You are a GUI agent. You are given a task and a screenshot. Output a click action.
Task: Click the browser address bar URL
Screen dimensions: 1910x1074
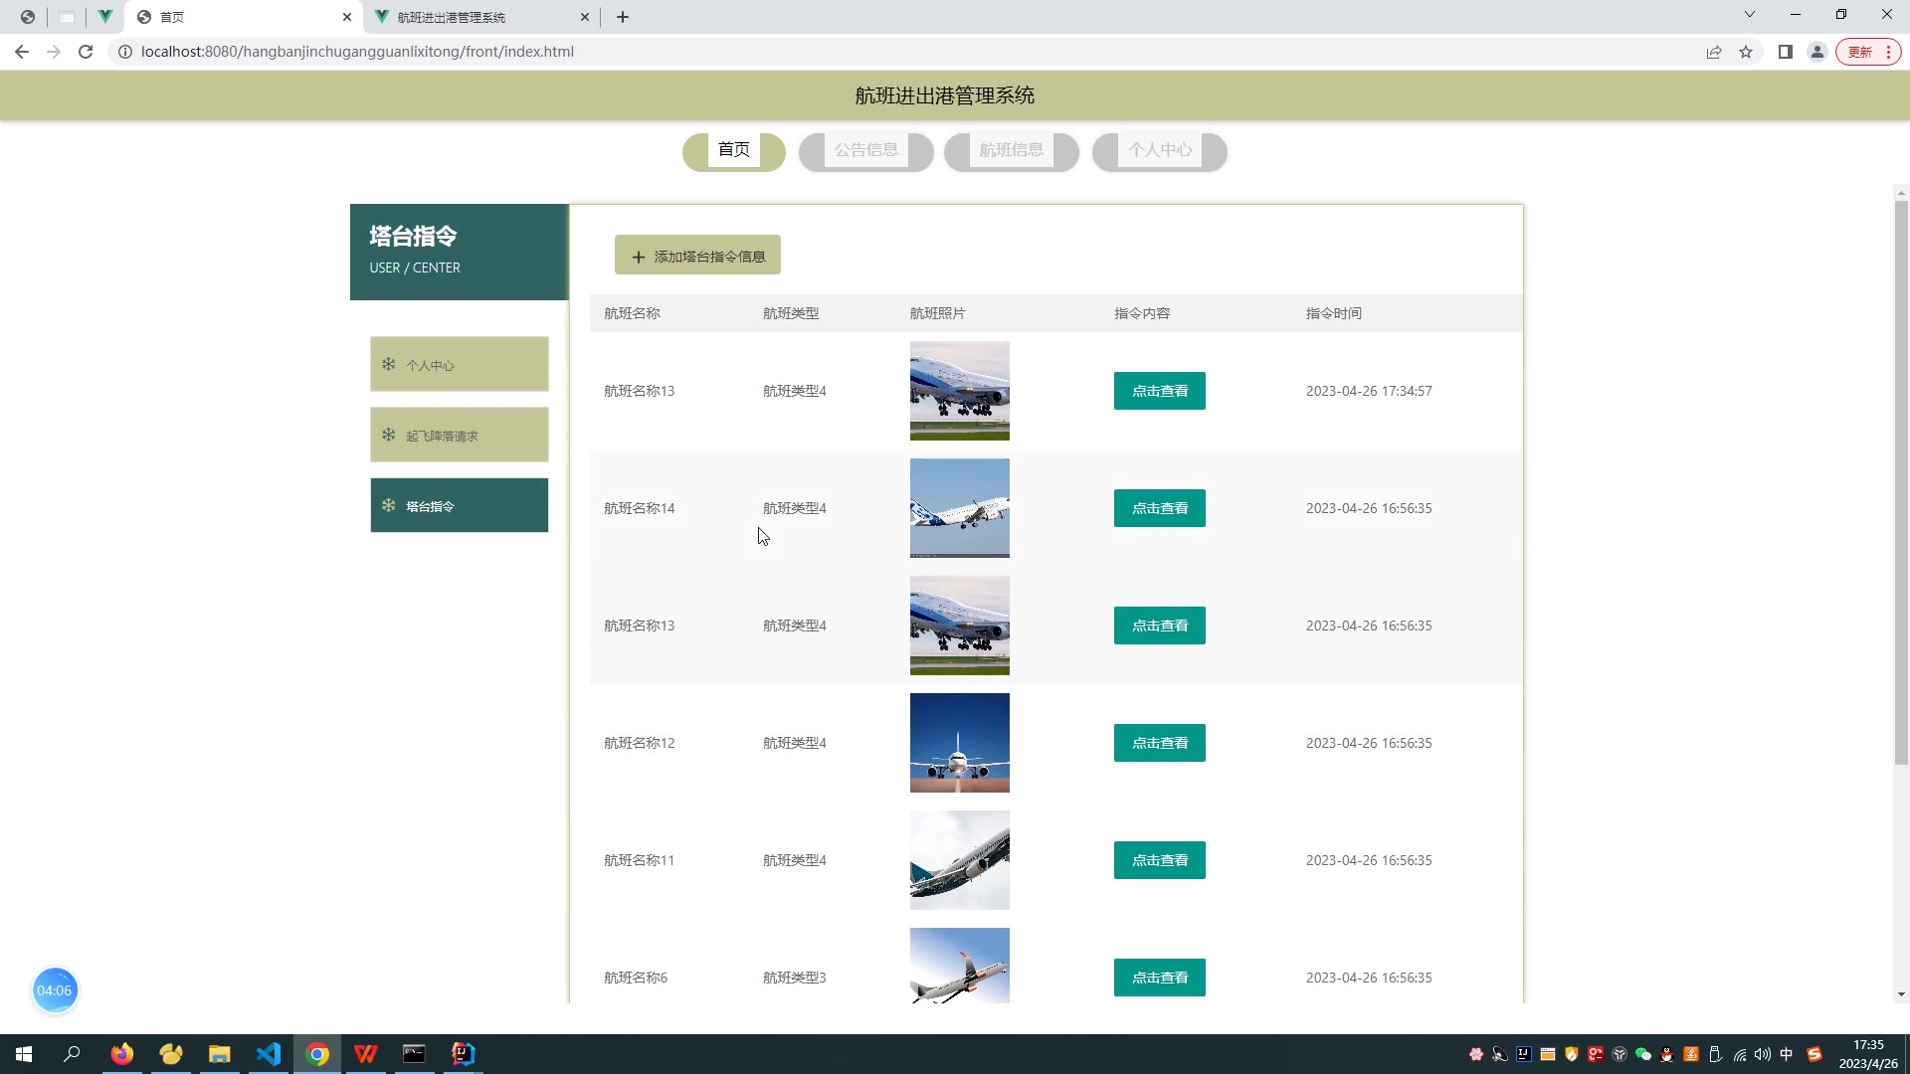[x=357, y=52]
